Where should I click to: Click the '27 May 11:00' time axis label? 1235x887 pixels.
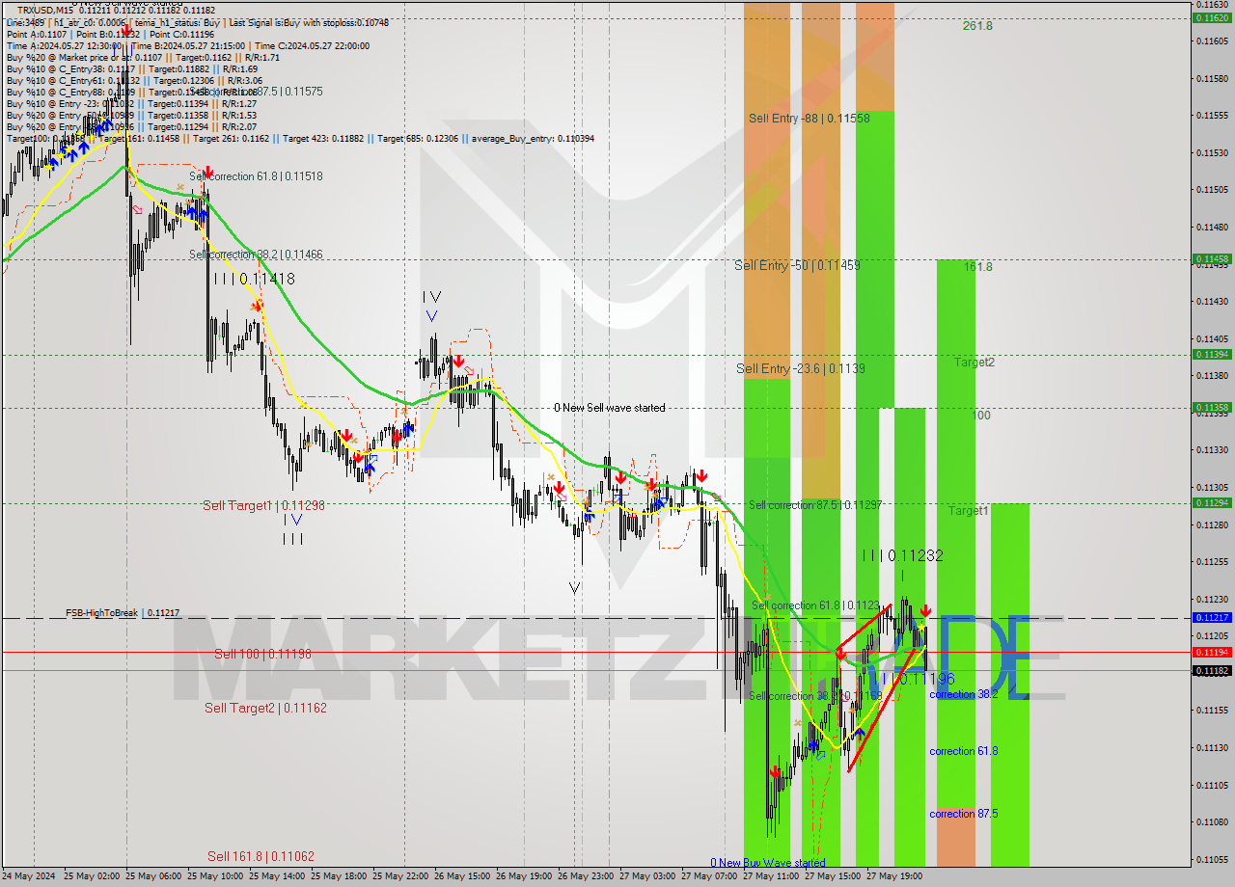(772, 876)
